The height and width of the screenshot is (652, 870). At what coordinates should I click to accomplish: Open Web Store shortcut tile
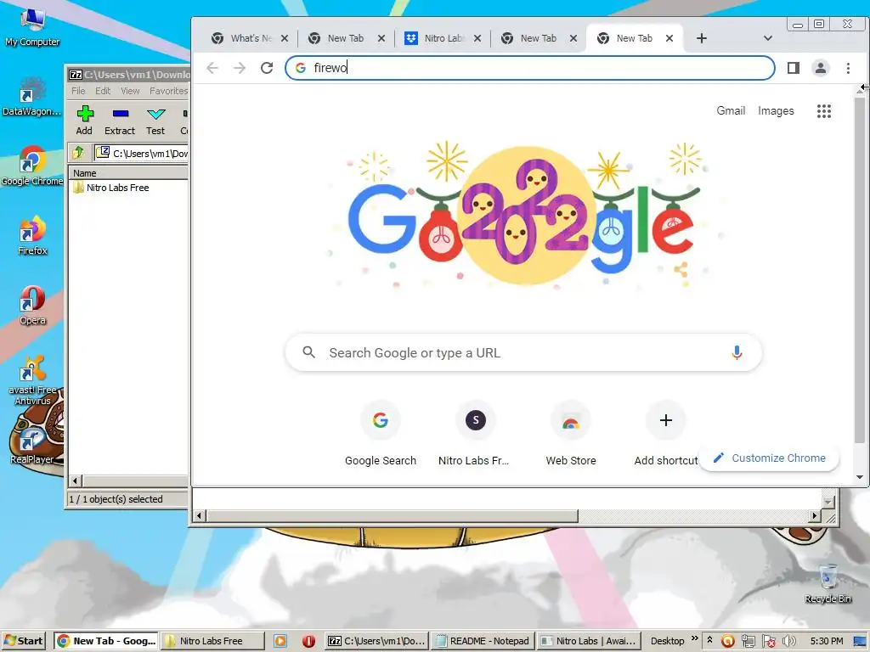[x=571, y=434]
